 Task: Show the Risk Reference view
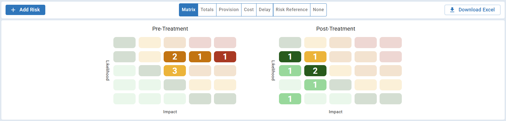click(x=291, y=10)
